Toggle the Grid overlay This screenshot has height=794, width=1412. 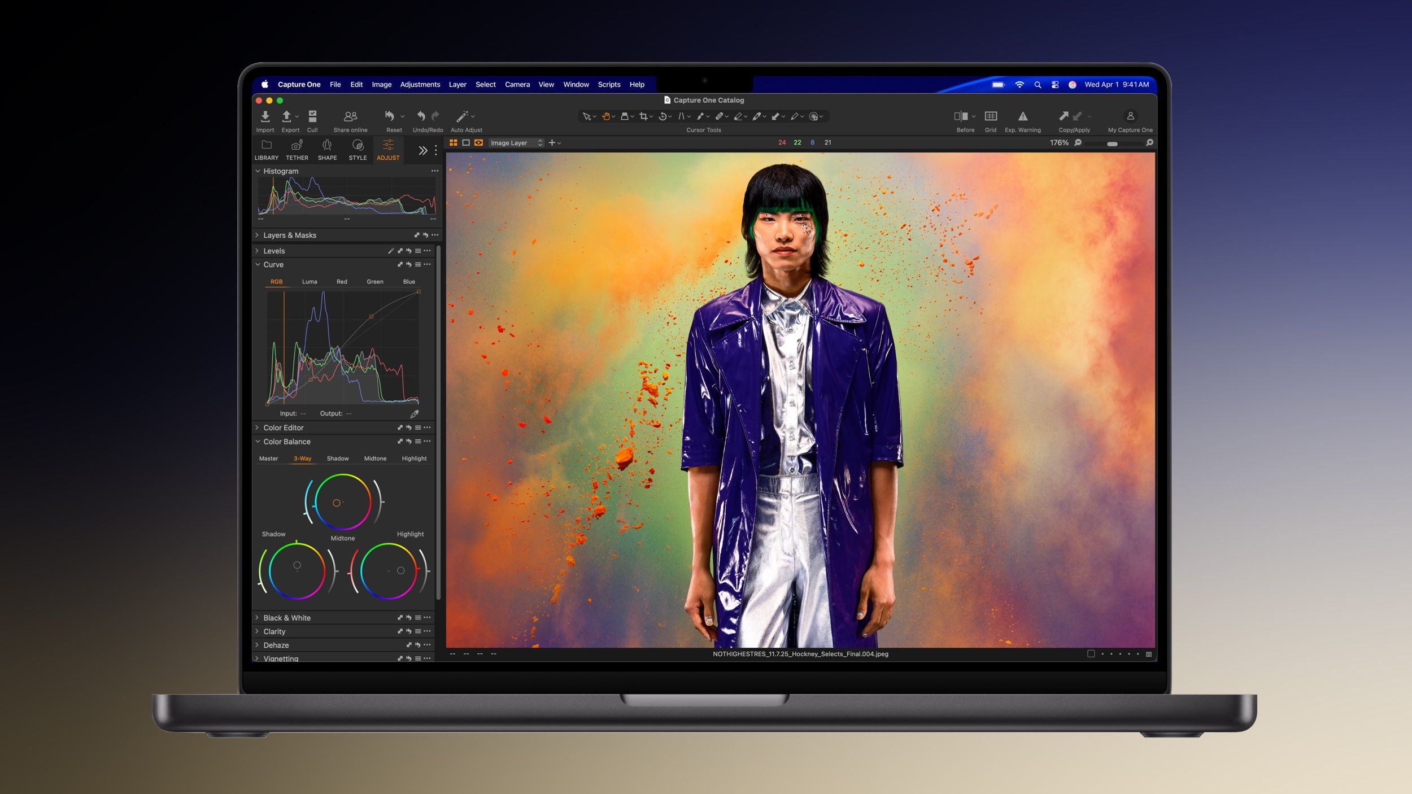click(991, 116)
